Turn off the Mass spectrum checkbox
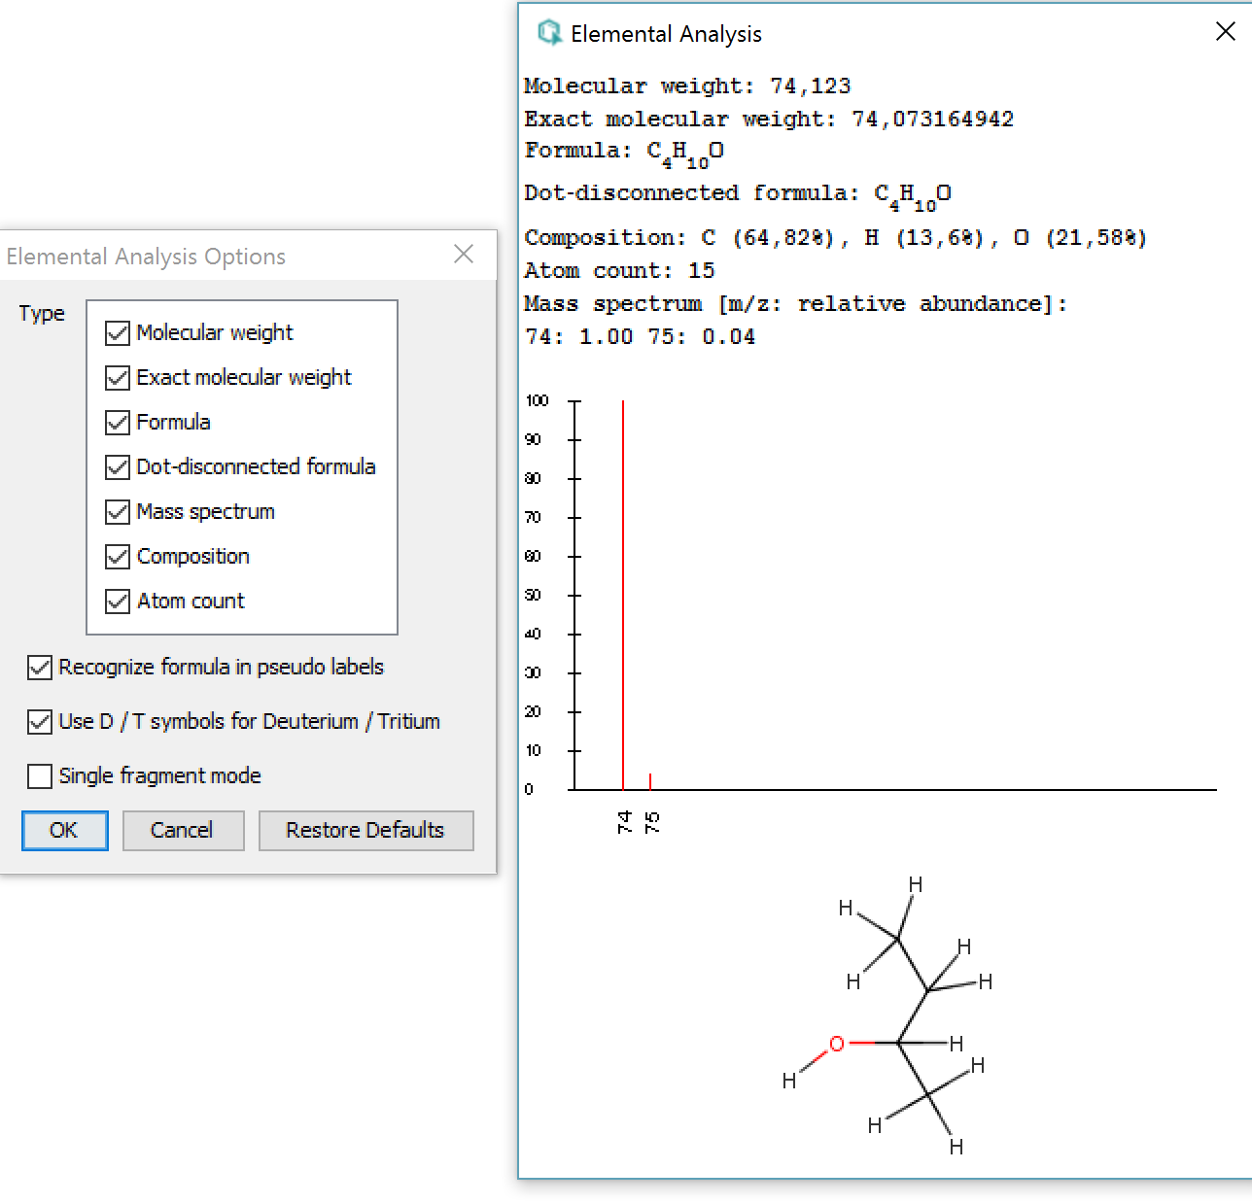 [x=118, y=512]
